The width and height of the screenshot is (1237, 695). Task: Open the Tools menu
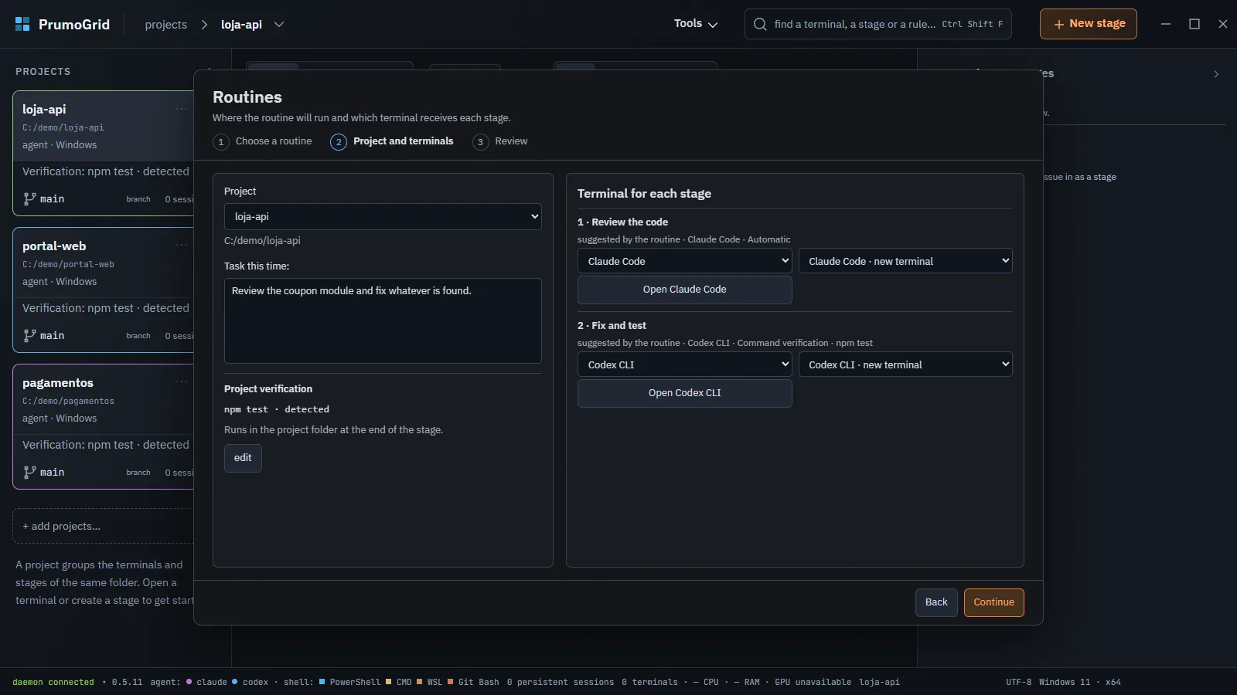tap(696, 24)
